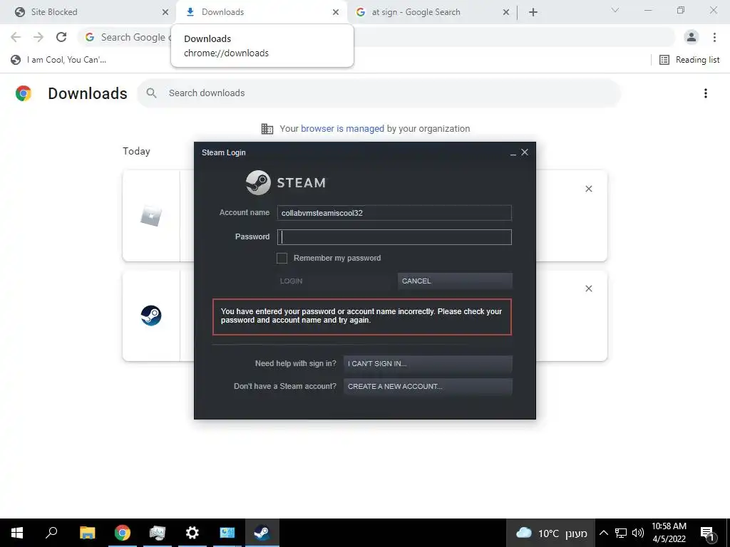730x547 pixels.
Task: Reload the current page
Action: tap(61, 37)
